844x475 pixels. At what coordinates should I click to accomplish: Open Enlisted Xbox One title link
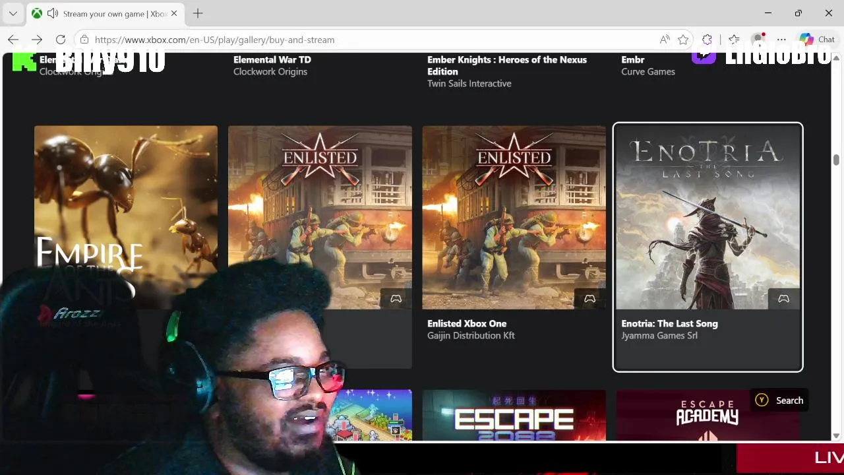pyautogui.click(x=467, y=323)
